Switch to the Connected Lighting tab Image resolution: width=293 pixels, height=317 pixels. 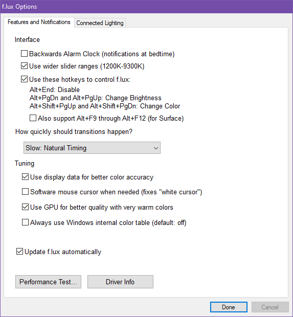(x=100, y=23)
